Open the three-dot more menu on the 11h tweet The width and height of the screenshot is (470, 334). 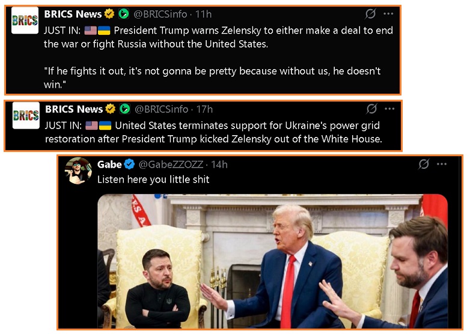click(388, 13)
